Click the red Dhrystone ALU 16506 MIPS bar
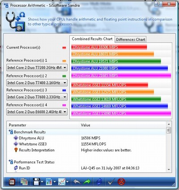 [109, 47]
